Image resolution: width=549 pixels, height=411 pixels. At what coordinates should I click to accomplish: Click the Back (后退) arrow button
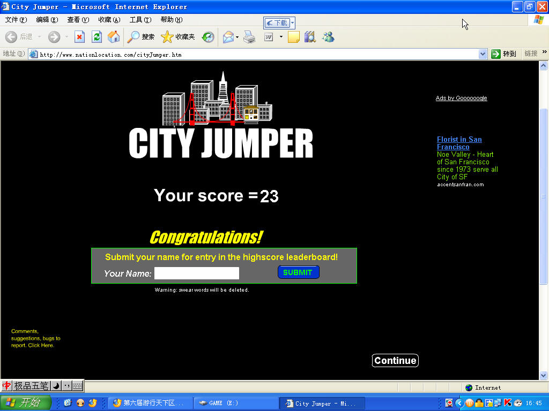coord(18,37)
